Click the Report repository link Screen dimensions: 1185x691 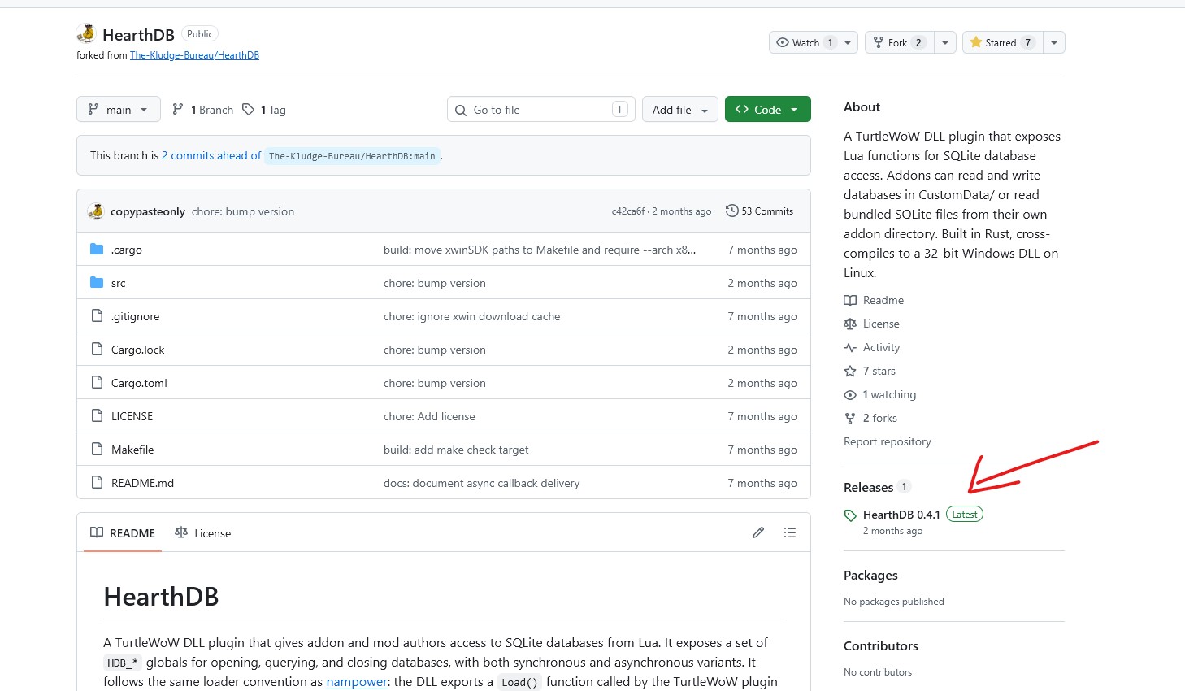click(x=888, y=441)
